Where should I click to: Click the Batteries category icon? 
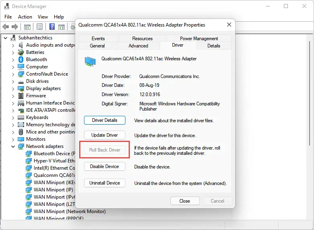(x=21, y=52)
